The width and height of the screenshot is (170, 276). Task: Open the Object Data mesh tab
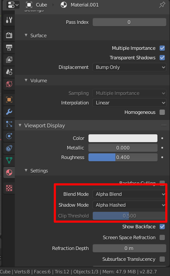pos(9,160)
